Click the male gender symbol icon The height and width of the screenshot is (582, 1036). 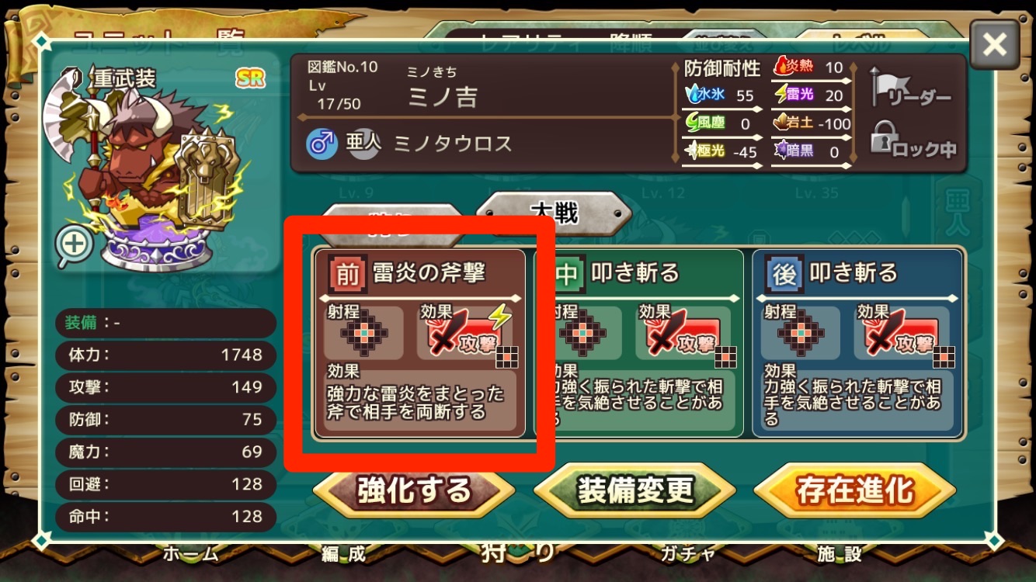point(322,144)
